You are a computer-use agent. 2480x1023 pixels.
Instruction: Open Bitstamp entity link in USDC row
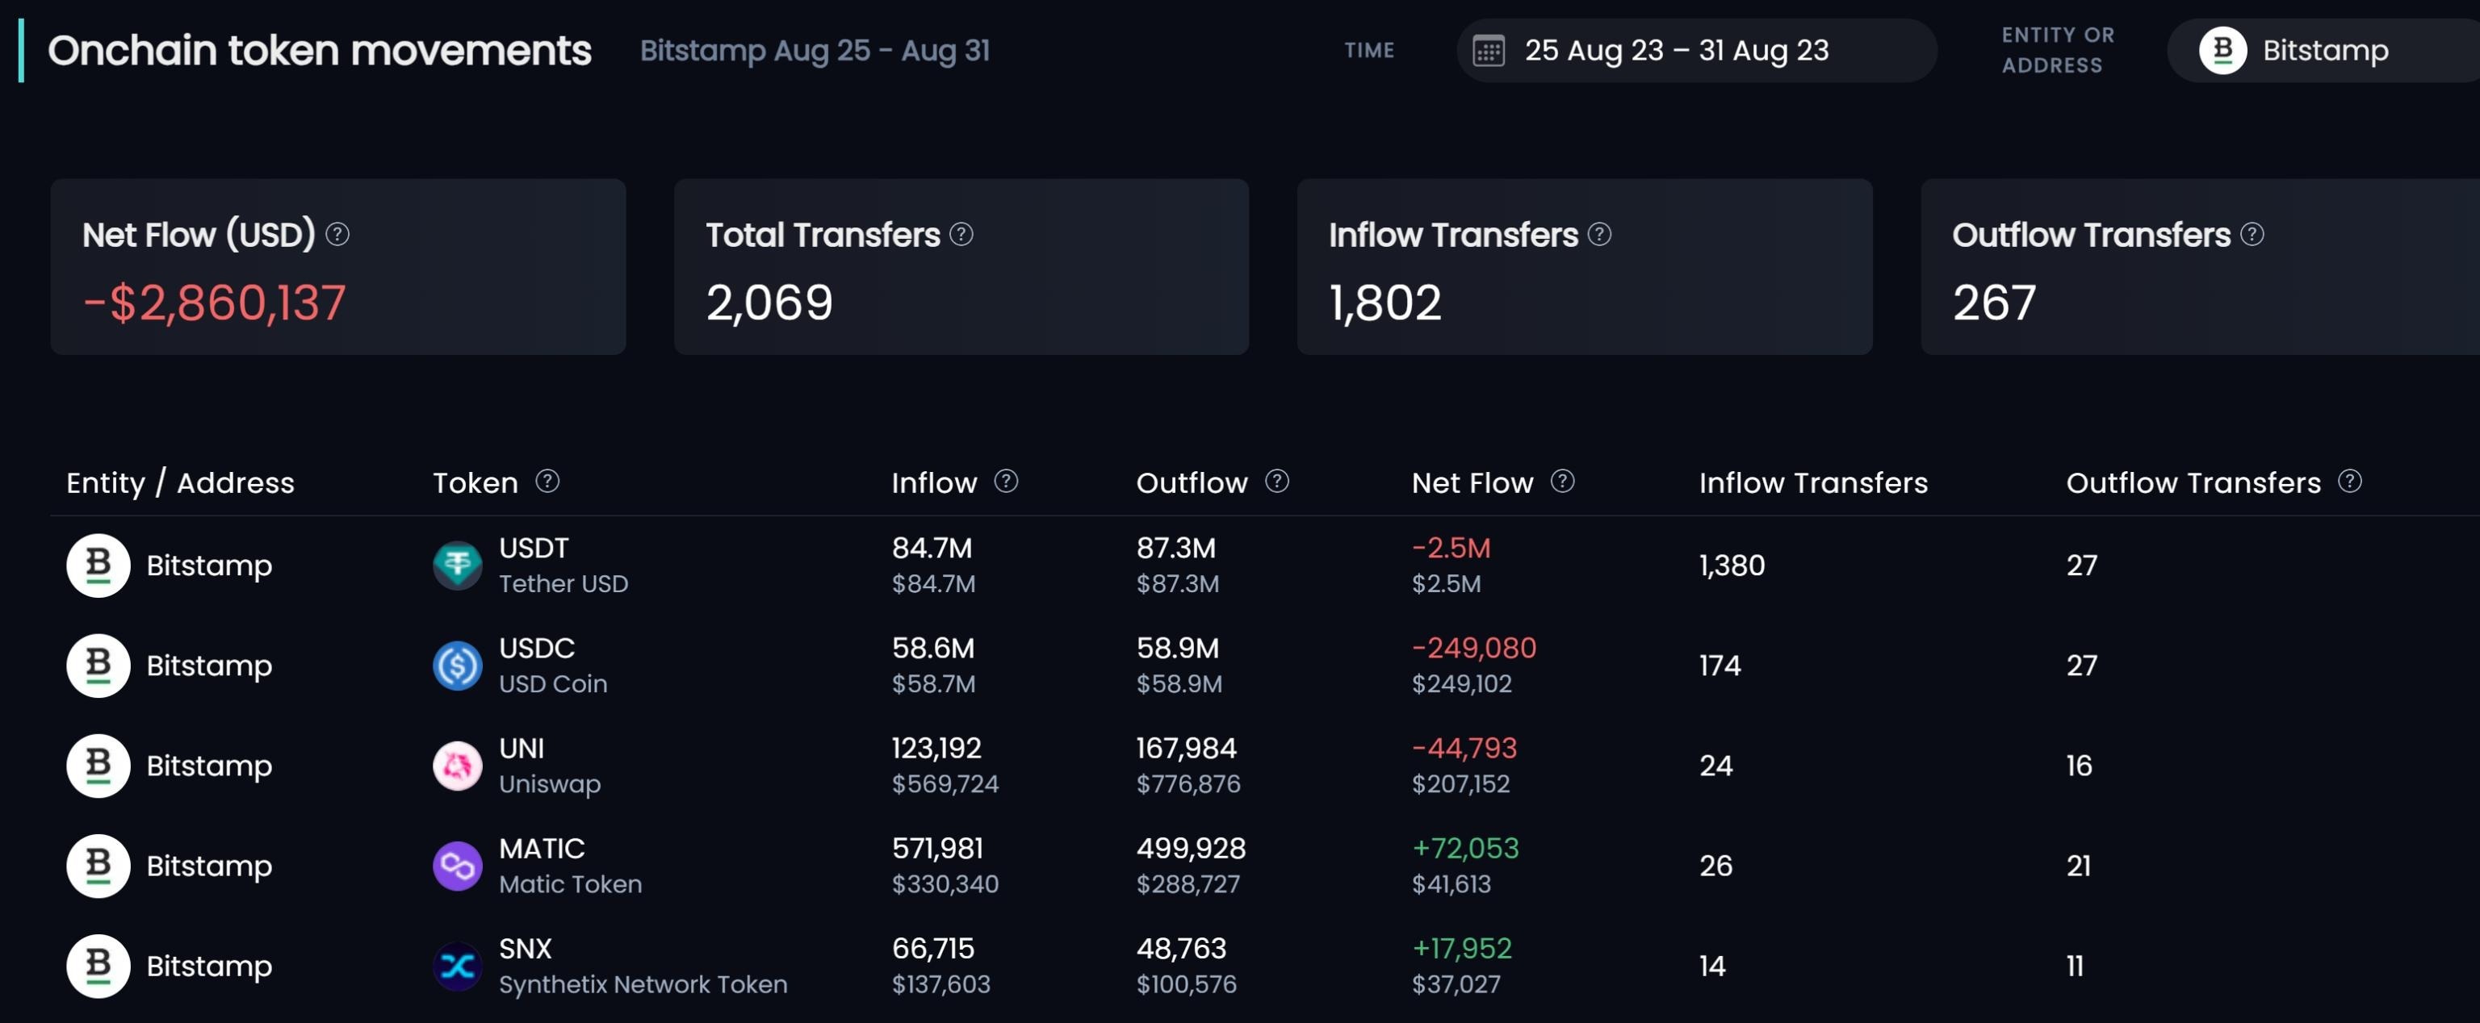point(209,666)
